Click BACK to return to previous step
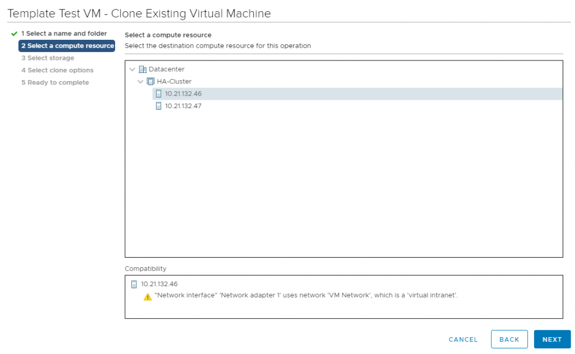The image size is (575, 354). (x=509, y=339)
